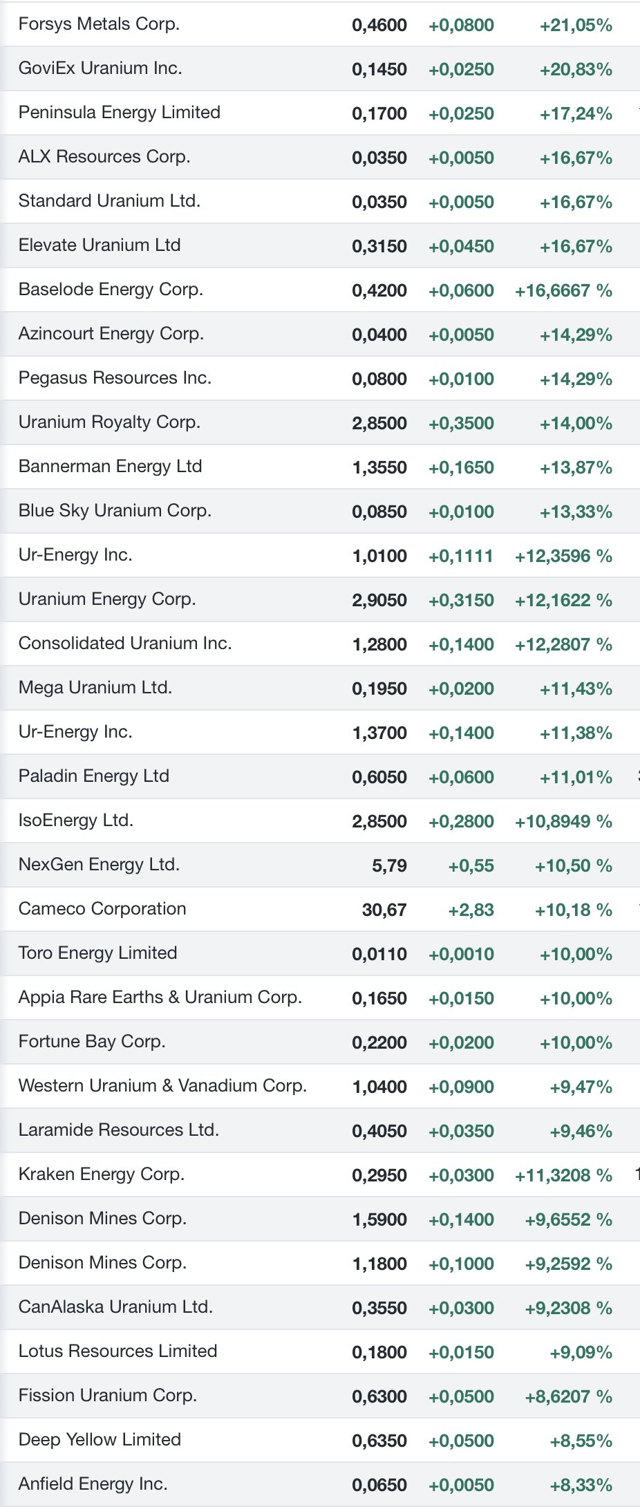
Task: Click Cameco's 30,67 price value
Action: coord(384,910)
